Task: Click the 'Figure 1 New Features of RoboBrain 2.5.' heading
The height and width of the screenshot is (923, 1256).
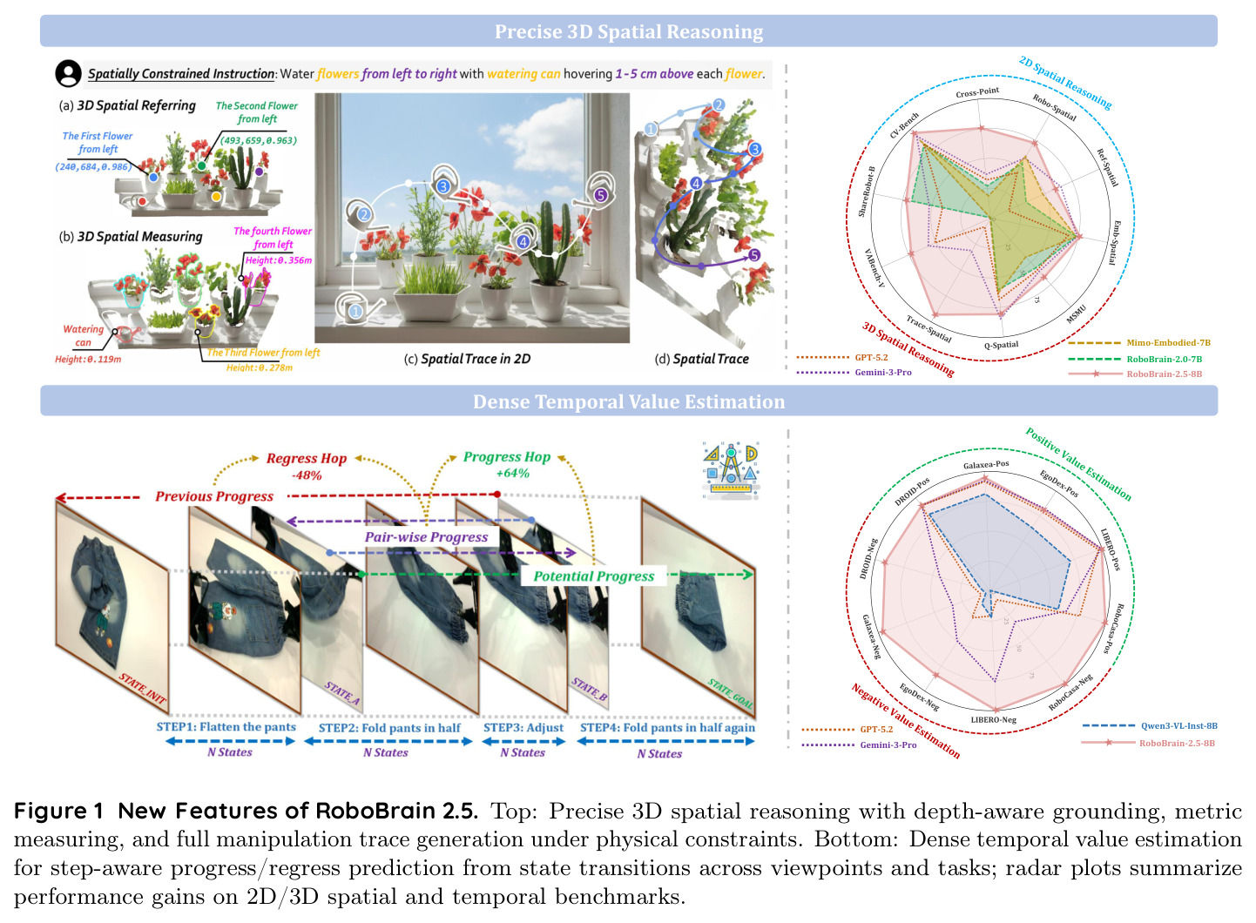Action: coord(246,811)
